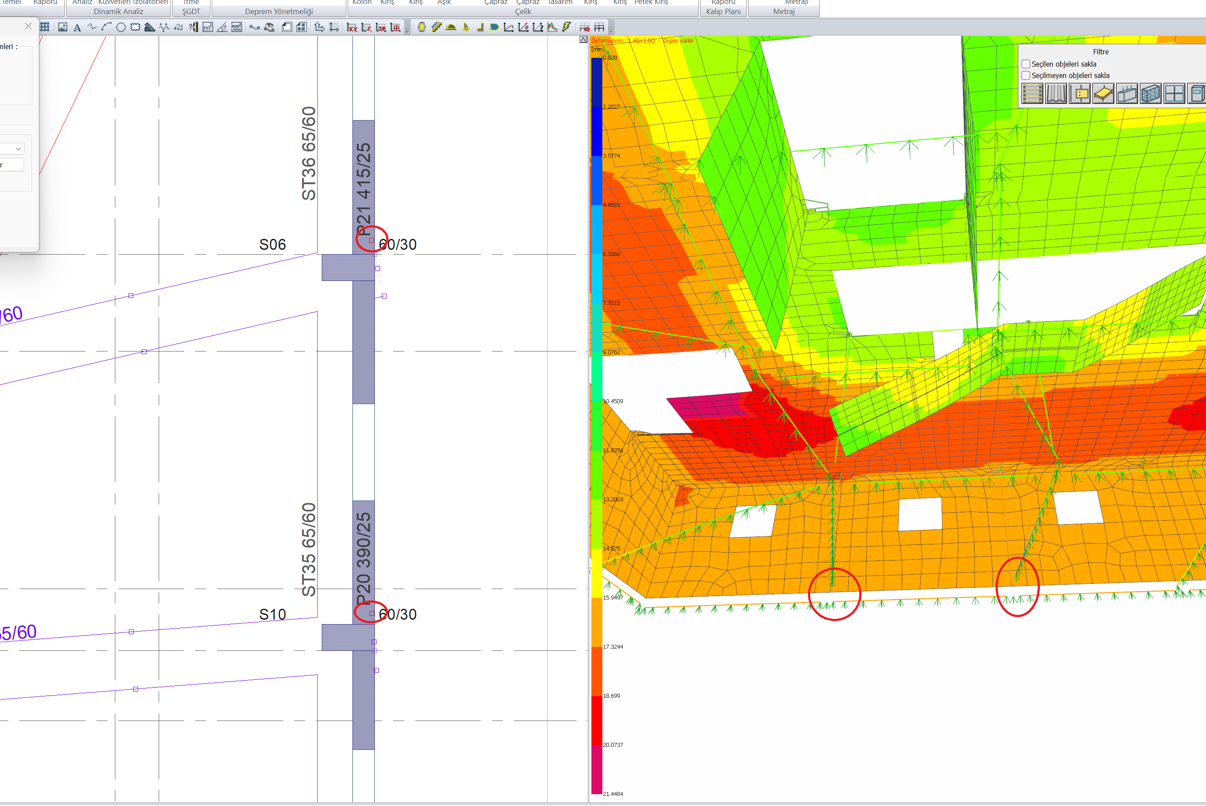Select the slab label S06
This screenshot has height=806, width=1206.
272,245
